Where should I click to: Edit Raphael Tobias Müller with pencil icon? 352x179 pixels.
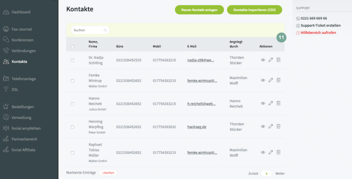point(271,153)
